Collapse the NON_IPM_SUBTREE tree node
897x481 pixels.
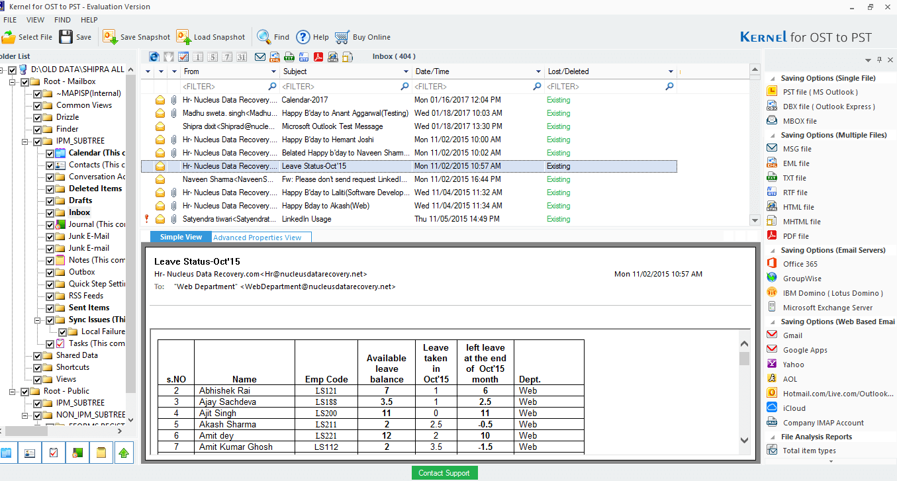coord(25,415)
